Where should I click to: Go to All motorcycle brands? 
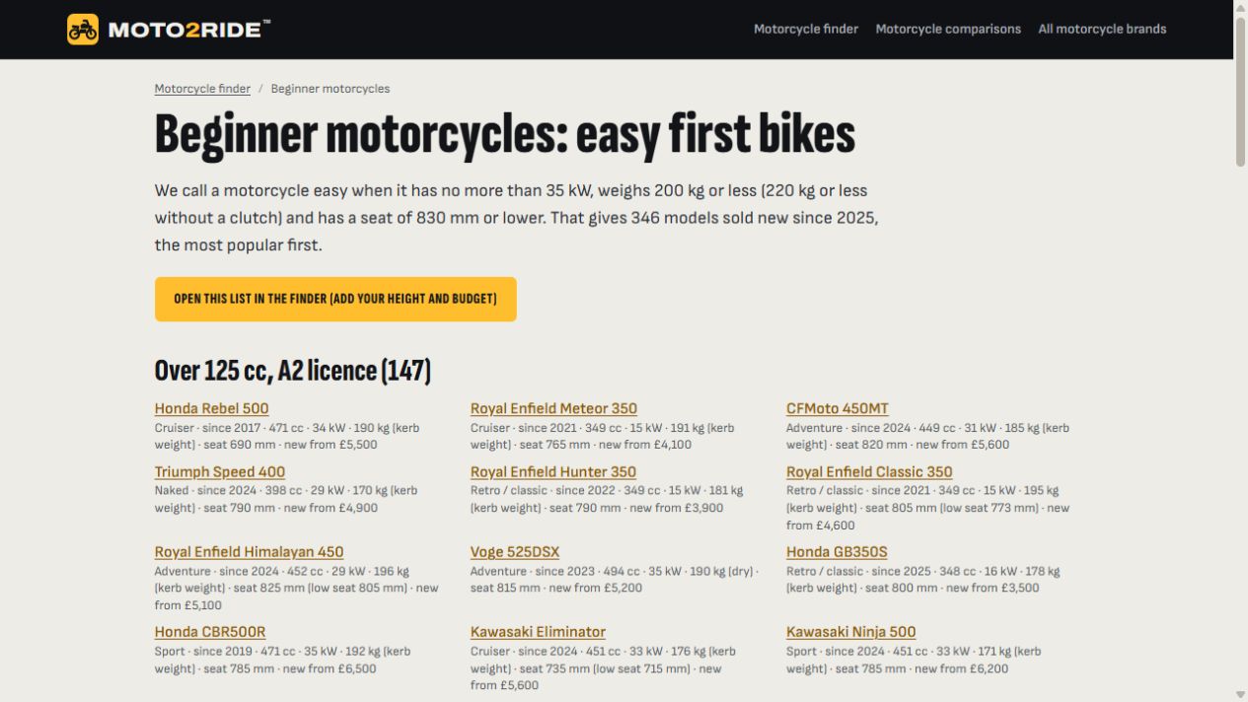1102,30
